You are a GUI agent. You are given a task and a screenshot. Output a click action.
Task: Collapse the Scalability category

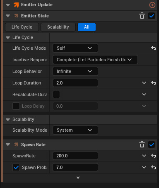(8, 120)
